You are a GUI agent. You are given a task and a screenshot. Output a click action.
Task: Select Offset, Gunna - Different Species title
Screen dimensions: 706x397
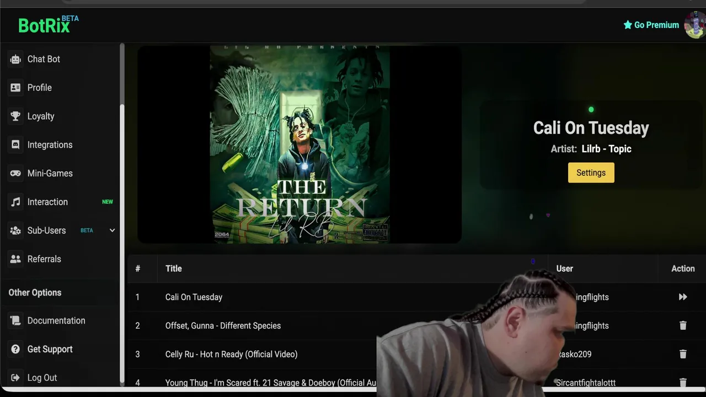pyautogui.click(x=223, y=326)
